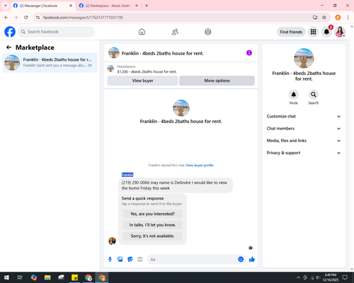
Task: Go back with the Marketplace back arrow
Action: coord(8,47)
